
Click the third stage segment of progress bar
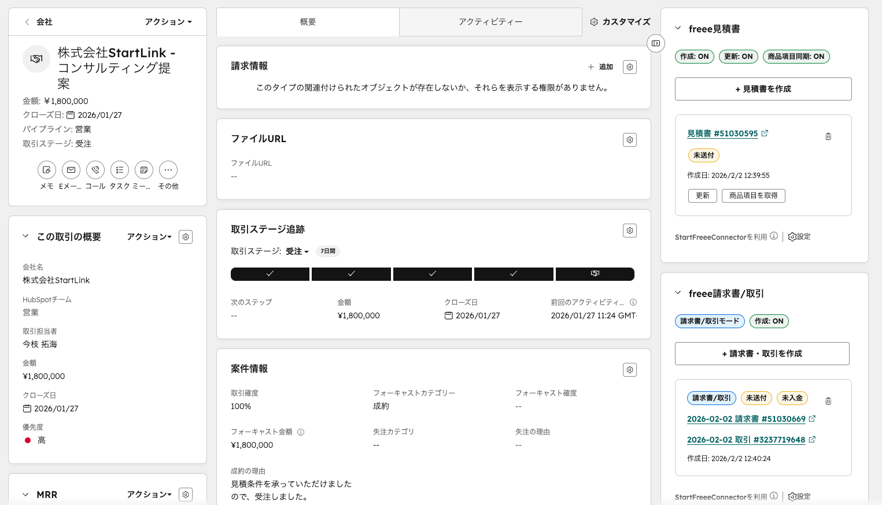tap(433, 274)
